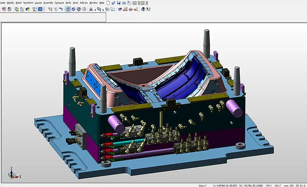Screen dimensions: 307x187
Task: Click the Print icon beside Save
Action: (x=124, y=3)
